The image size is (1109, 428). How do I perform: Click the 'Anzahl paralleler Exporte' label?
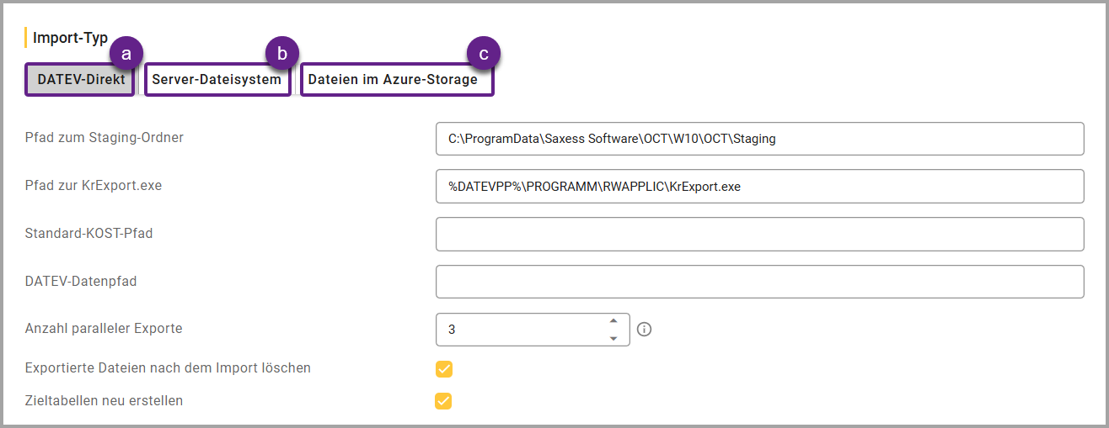[104, 329]
